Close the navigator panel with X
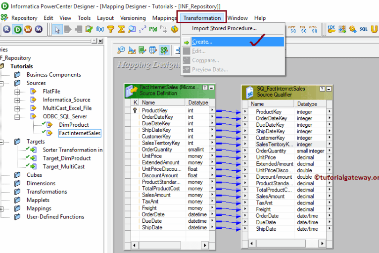 coord(100,41)
